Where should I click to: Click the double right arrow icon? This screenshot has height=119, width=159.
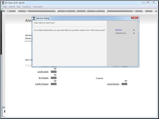click(x=86, y=11)
